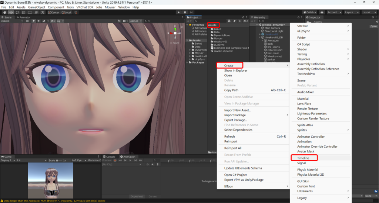Image resolution: width=379 pixels, height=203 pixels.
Task: Switch to the Console tab
Action: (110, 156)
